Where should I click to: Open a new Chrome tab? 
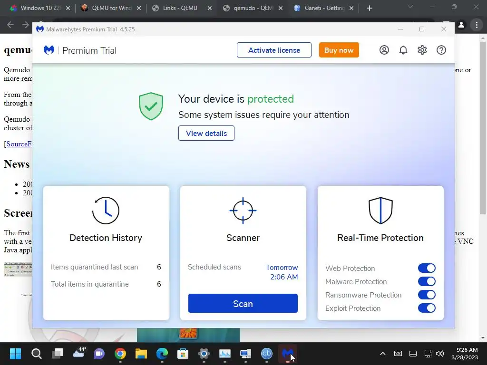tap(369, 8)
